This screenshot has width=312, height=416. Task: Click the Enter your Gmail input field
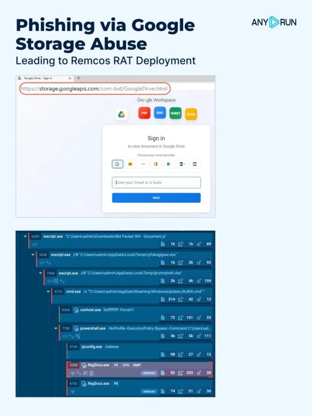(x=156, y=182)
